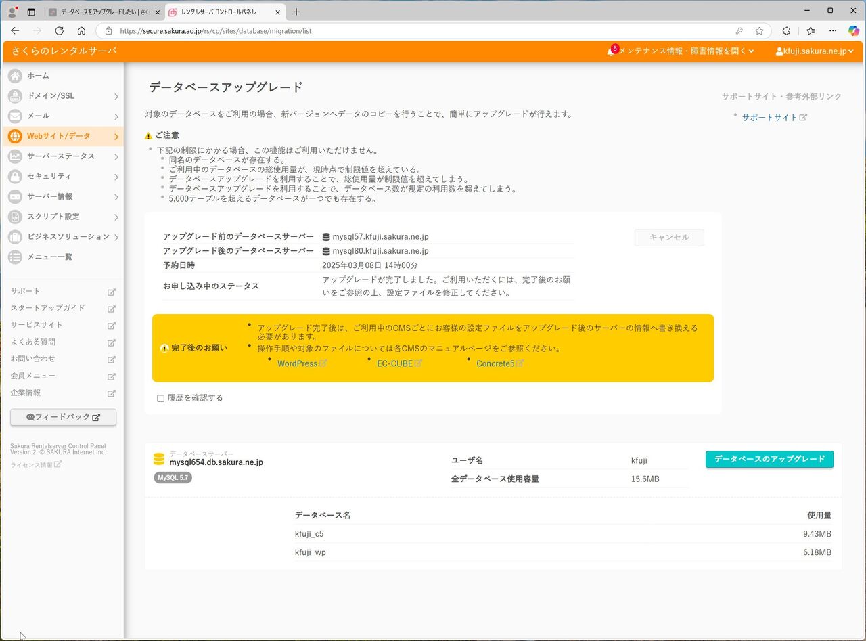Expand the Webサイト/データ submenu arrow
Image resolution: width=866 pixels, height=641 pixels.
point(116,137)
